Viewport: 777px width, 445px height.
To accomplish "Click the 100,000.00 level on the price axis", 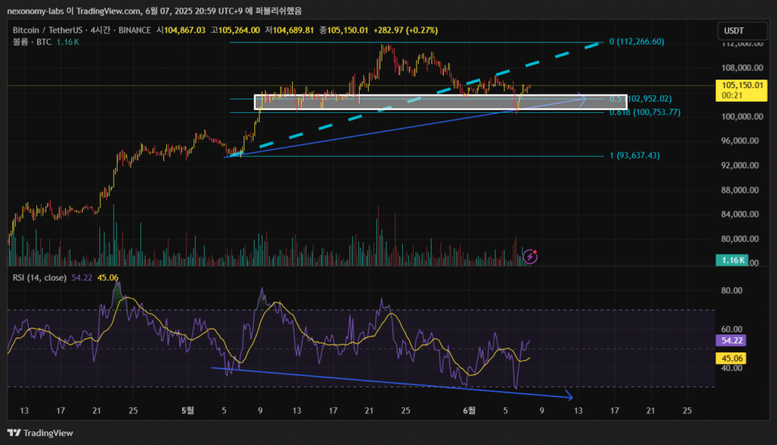I will tap(741, 117).
